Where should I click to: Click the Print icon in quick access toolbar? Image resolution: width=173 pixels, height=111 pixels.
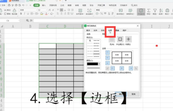(x=16, y=5)
